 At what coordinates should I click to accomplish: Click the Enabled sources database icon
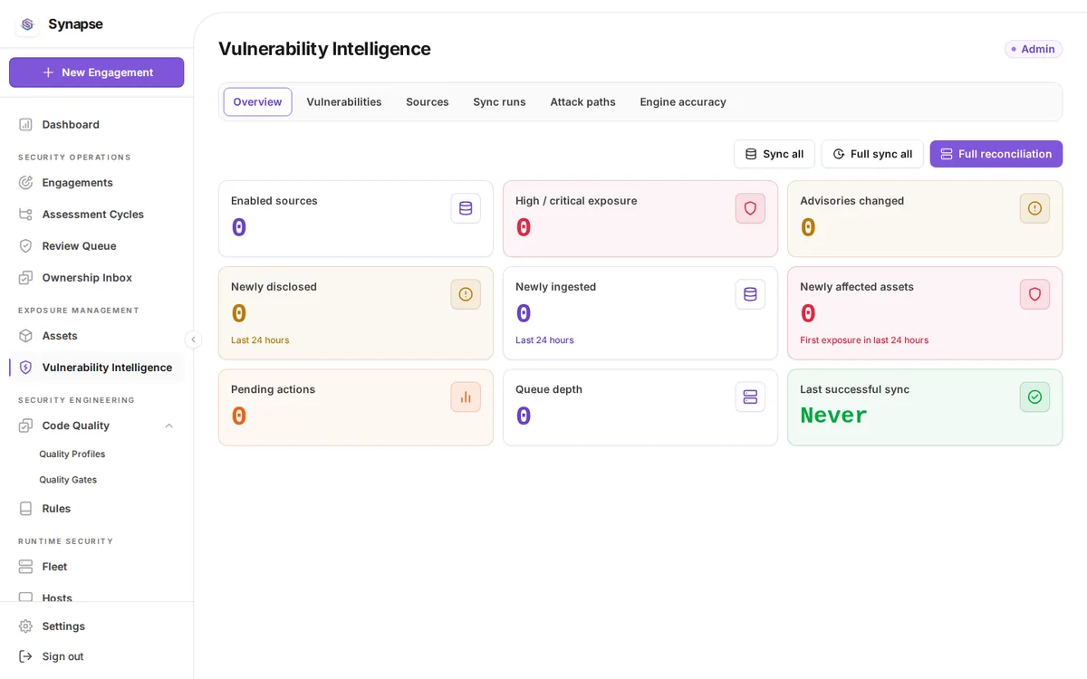tap(466, 208)
